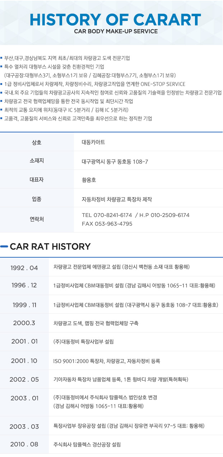Click the ISO 9001:2000 registration entry
Viewport: 223px width, 457px height.
click(x=106, y=361)
